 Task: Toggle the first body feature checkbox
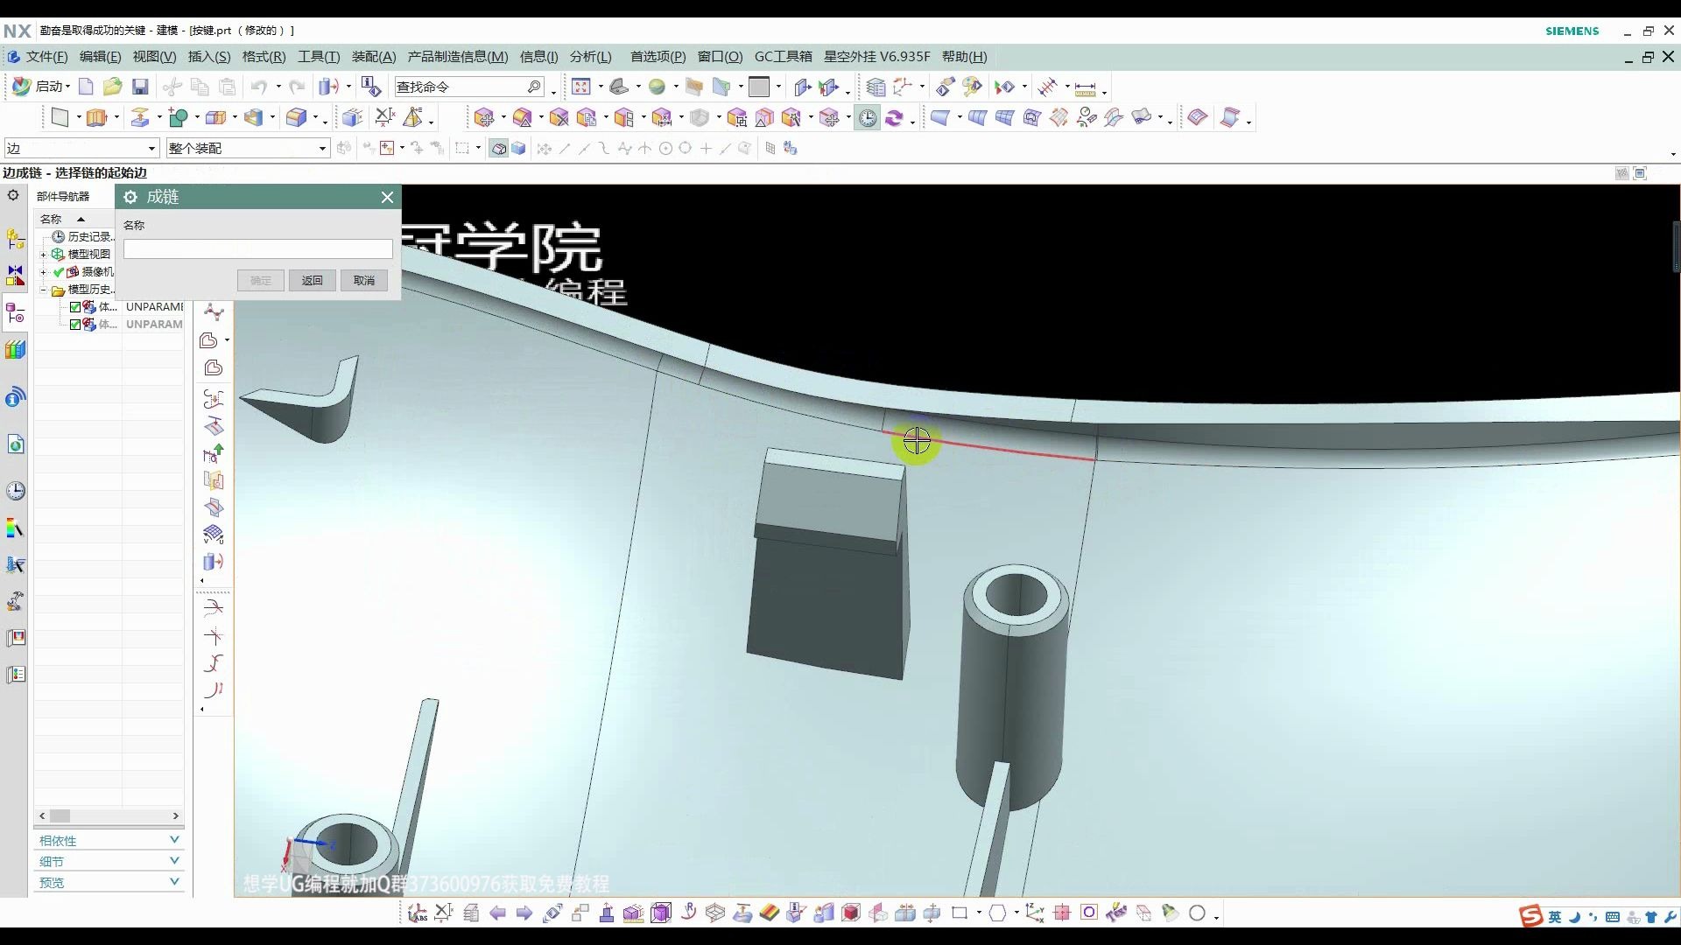(75, 307)
